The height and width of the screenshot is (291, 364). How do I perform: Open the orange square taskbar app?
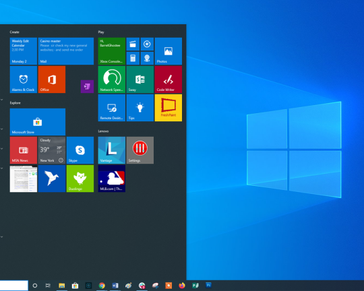[x=169, y=286]
